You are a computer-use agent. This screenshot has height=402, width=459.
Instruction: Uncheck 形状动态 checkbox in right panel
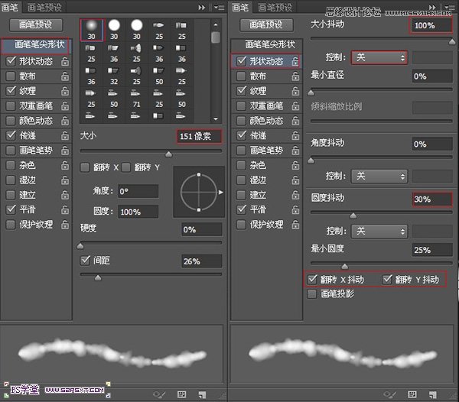(x=242, y=61)
